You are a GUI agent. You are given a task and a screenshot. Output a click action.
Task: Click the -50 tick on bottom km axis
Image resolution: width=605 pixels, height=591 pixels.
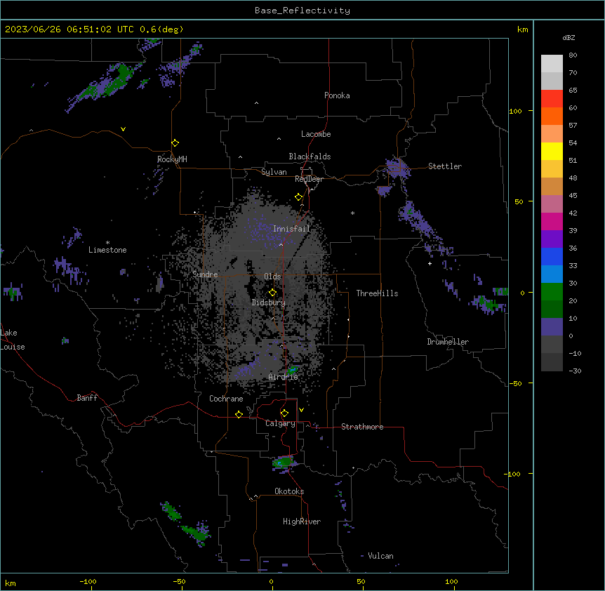coord(179,581)
